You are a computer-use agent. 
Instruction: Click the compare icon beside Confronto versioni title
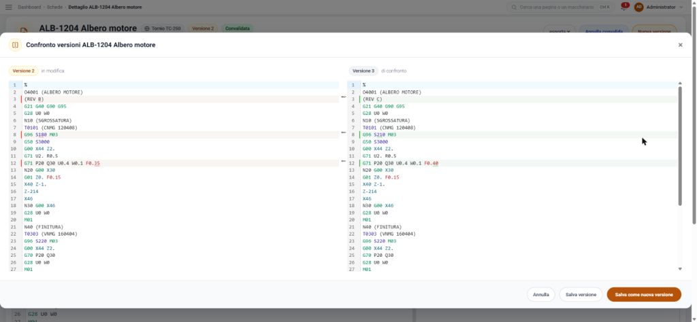pos(15,45)
